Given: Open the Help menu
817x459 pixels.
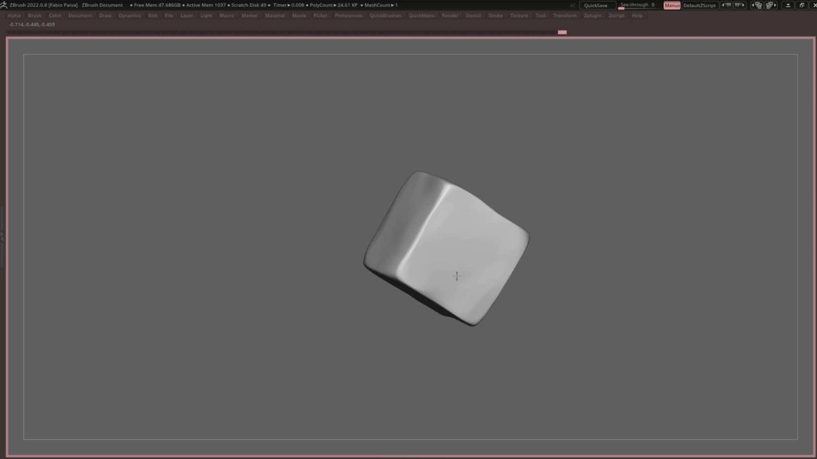Looking at the screenshot, I should click(637, 15).
